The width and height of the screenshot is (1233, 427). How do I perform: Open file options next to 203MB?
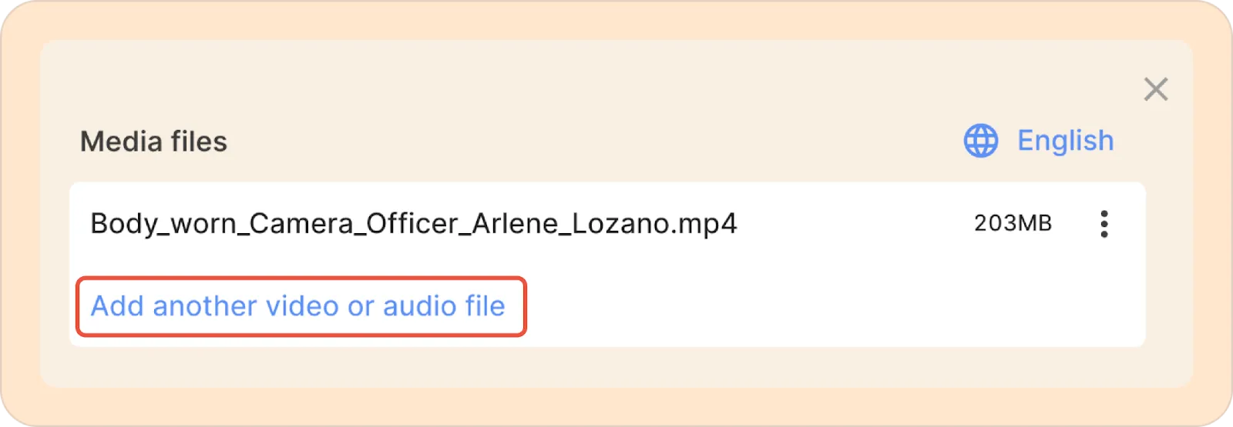click(1104, 224)
